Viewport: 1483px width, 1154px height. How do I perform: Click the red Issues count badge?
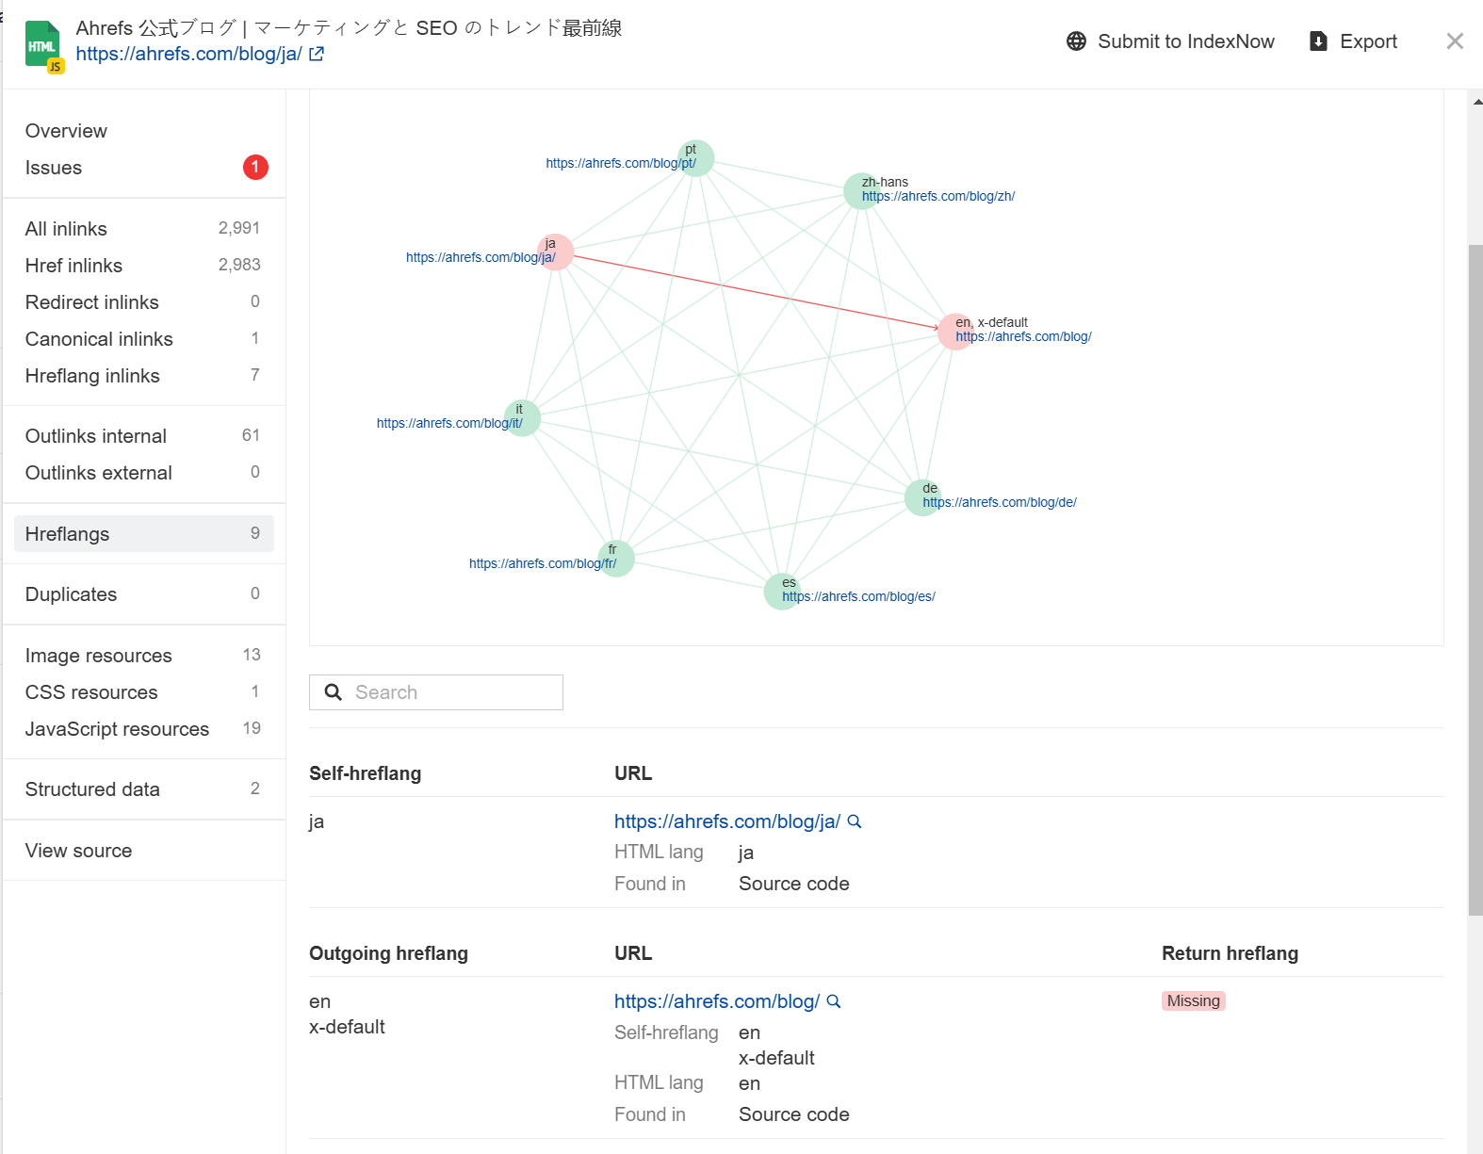point(254,167)
